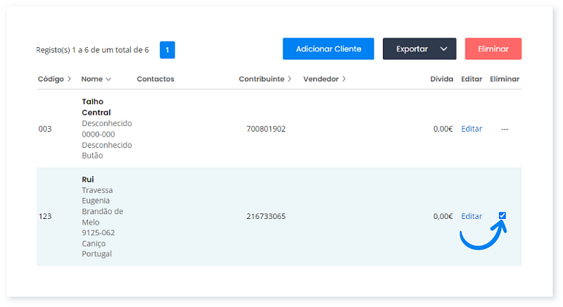
Task: Click client code 003
Action: pos(45,129)
